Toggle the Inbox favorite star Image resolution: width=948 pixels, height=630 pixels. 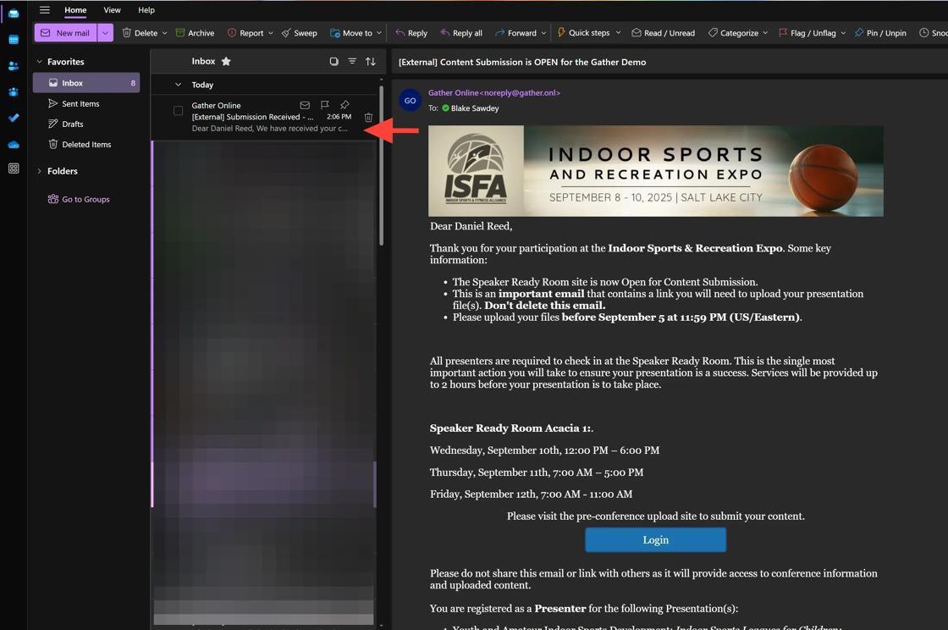[226, 61]
